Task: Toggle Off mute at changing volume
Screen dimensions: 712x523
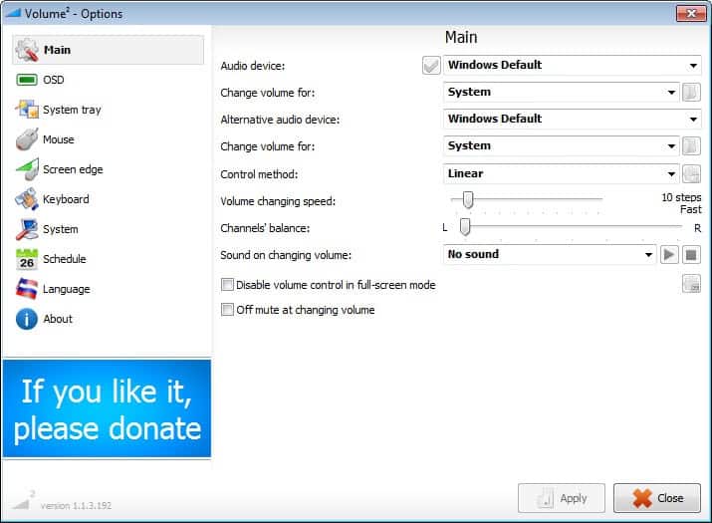Action: pyautogui.click(x=227, y=310)
